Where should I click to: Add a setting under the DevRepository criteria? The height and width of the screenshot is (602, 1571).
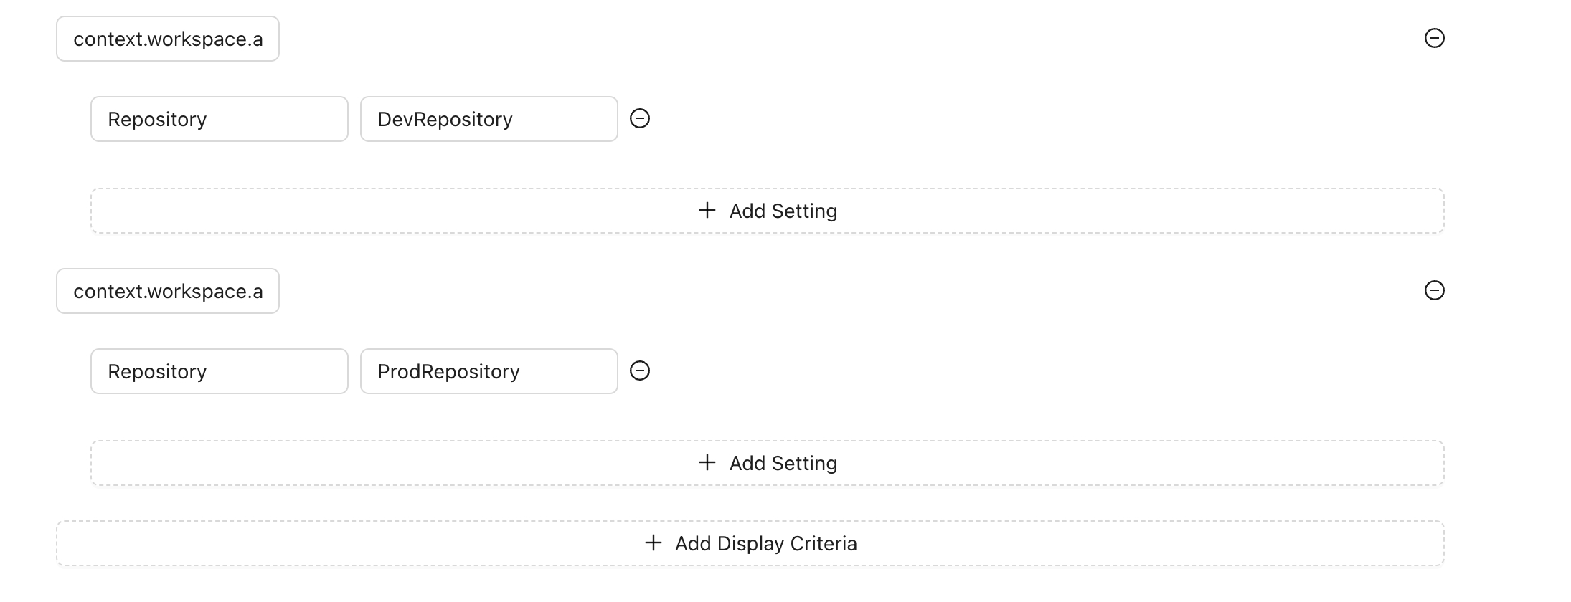pos(767,211)
